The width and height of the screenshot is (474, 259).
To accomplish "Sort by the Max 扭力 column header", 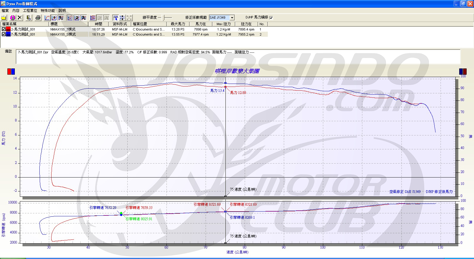I will 224,24.
